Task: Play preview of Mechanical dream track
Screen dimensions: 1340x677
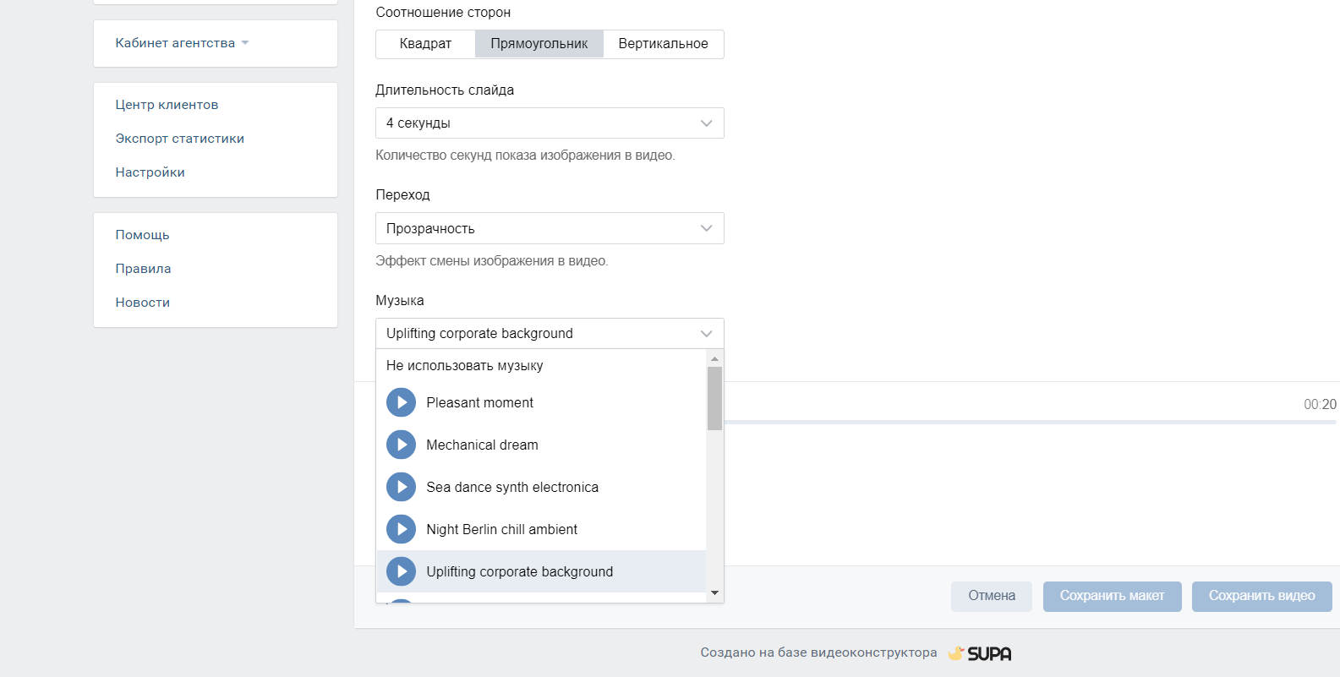Action: point(401,445)
